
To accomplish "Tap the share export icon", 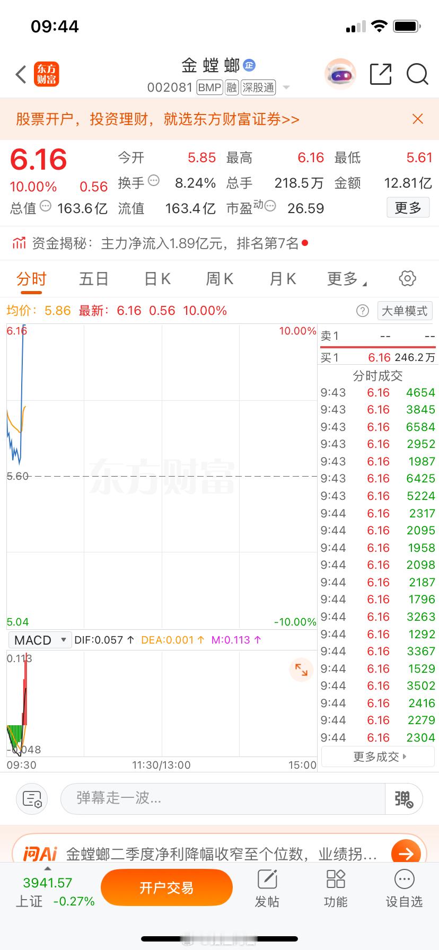I will (381, 74).
